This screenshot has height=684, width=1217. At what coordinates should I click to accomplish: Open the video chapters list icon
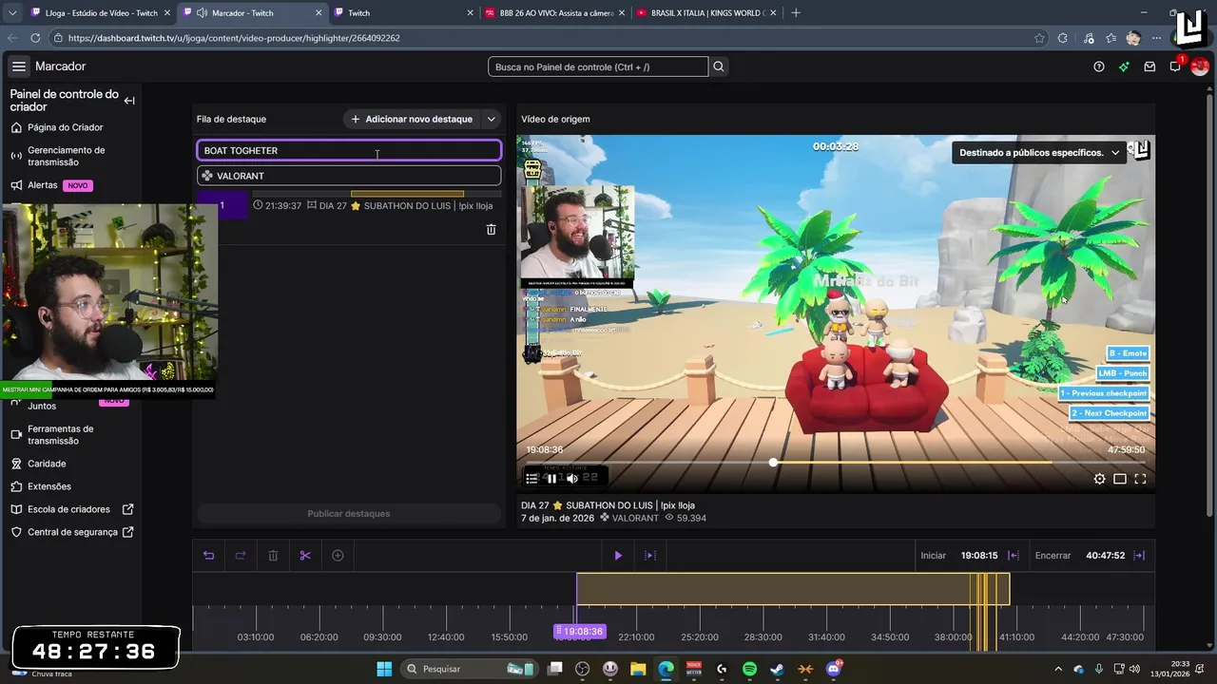[x=531, y=479]
